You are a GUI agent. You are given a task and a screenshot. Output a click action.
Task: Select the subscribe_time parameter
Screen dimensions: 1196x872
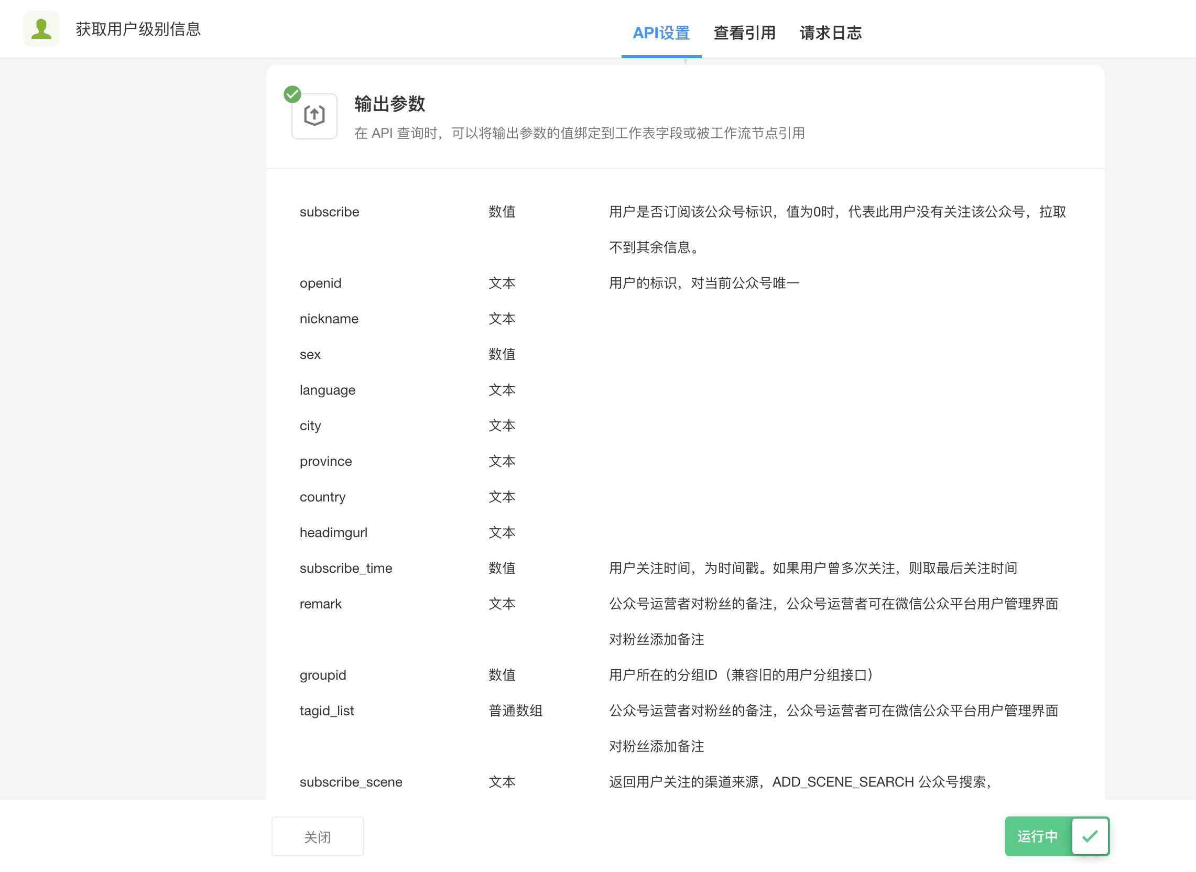(346, 568)
